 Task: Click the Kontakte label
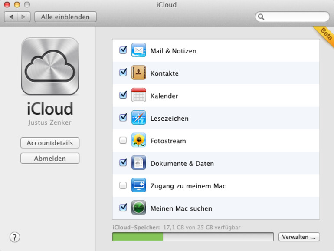point(164,73)
